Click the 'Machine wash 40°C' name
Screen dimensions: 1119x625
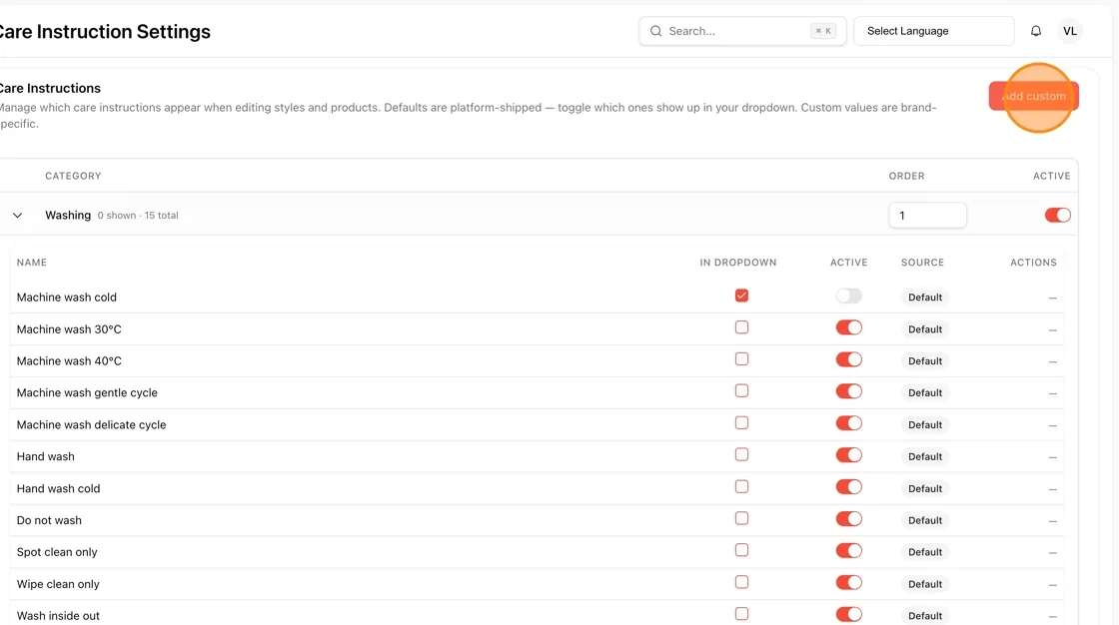69,361
